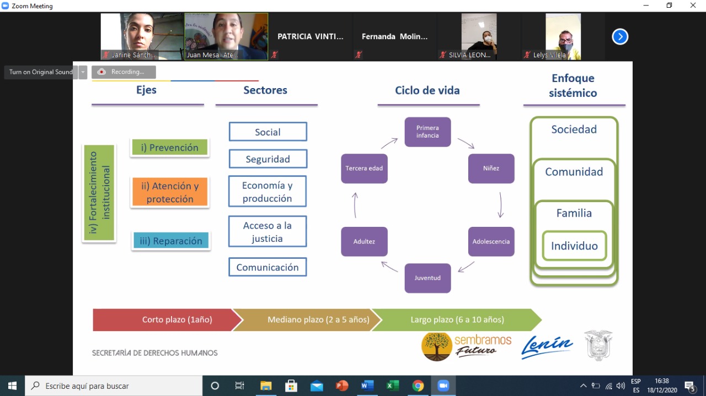Viewport: 706px width, 396px height.
Task: Click the Comunicación box
Action: [268, 267]
